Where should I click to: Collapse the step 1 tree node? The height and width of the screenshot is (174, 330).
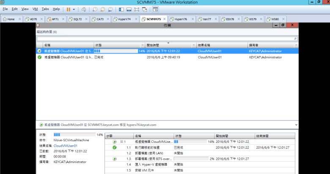121,142
